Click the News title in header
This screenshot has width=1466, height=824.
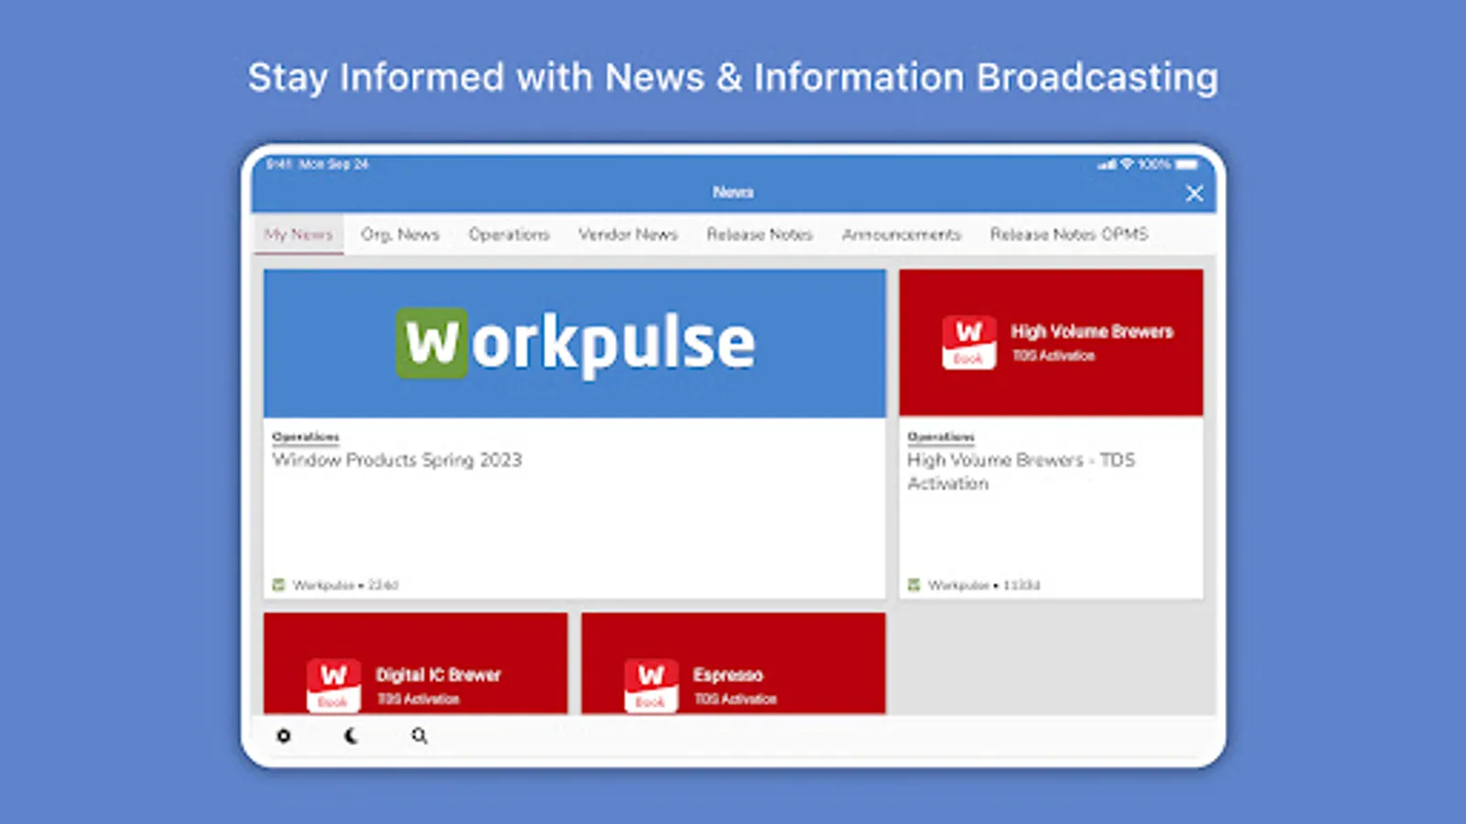(733, 192)
